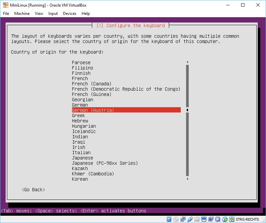Open the Input menu

53,14
